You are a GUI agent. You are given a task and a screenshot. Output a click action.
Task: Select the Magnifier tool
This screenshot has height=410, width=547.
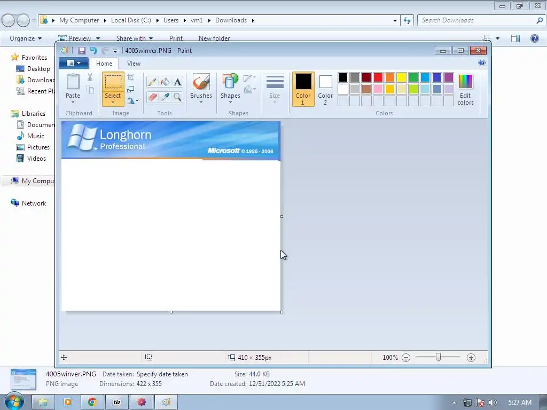[177, 97]
